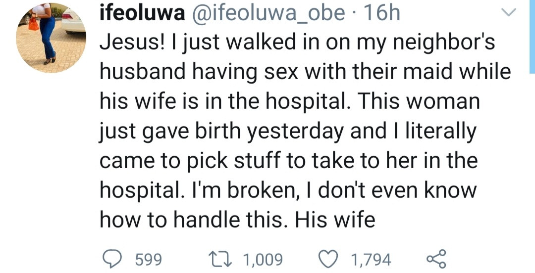Click the tweet line ending 'This woman'
The height and width of the screenshot is (273, 535).
[290, 102]
